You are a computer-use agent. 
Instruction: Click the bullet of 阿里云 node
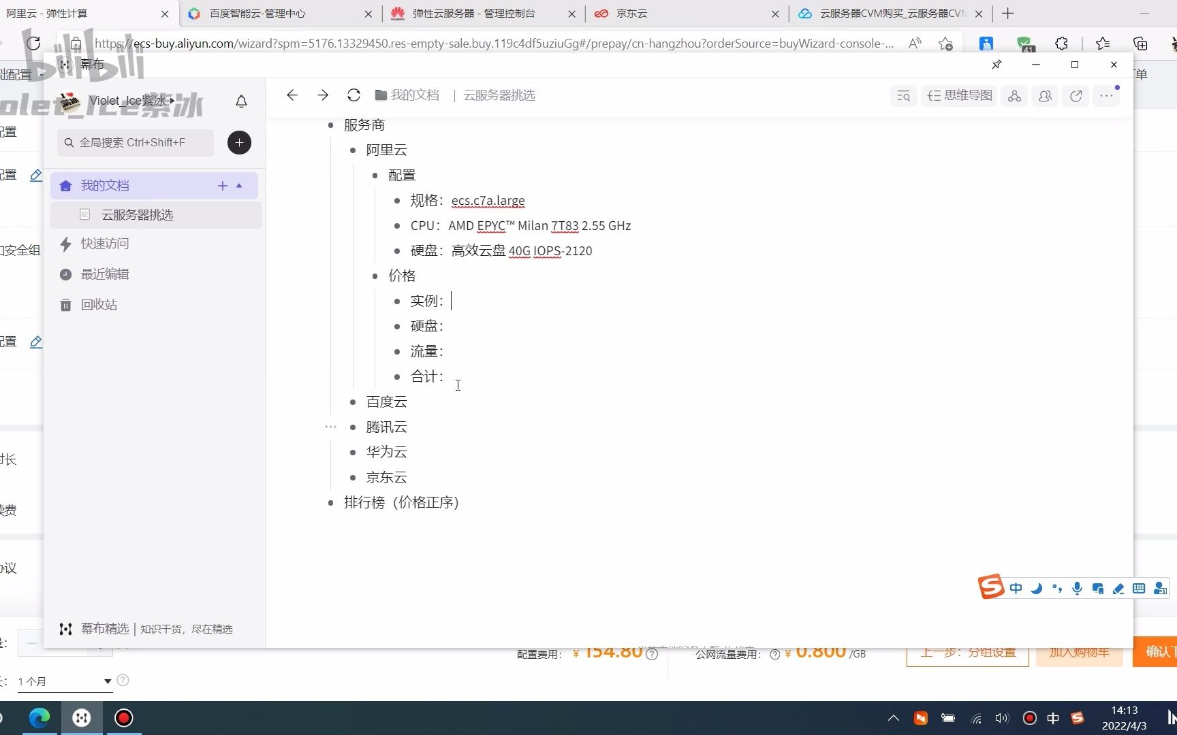353,150
